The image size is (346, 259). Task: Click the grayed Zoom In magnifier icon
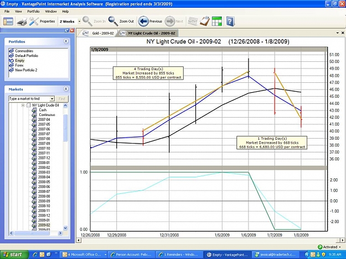(87, 21)
